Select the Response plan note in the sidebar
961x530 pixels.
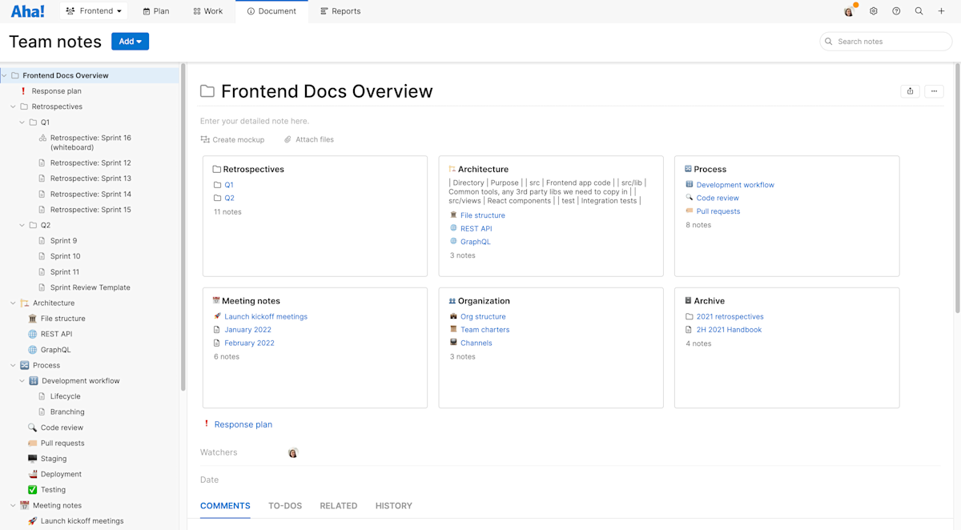click(54, 90)
